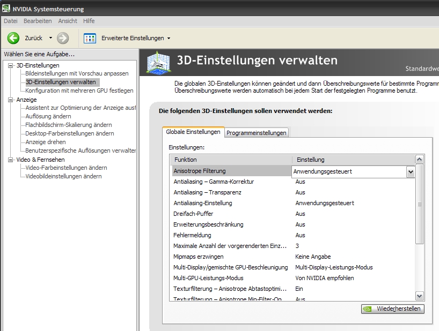
Task: Select Desktop-Farbeinstellungen ändern
Action: pos(70,133)
